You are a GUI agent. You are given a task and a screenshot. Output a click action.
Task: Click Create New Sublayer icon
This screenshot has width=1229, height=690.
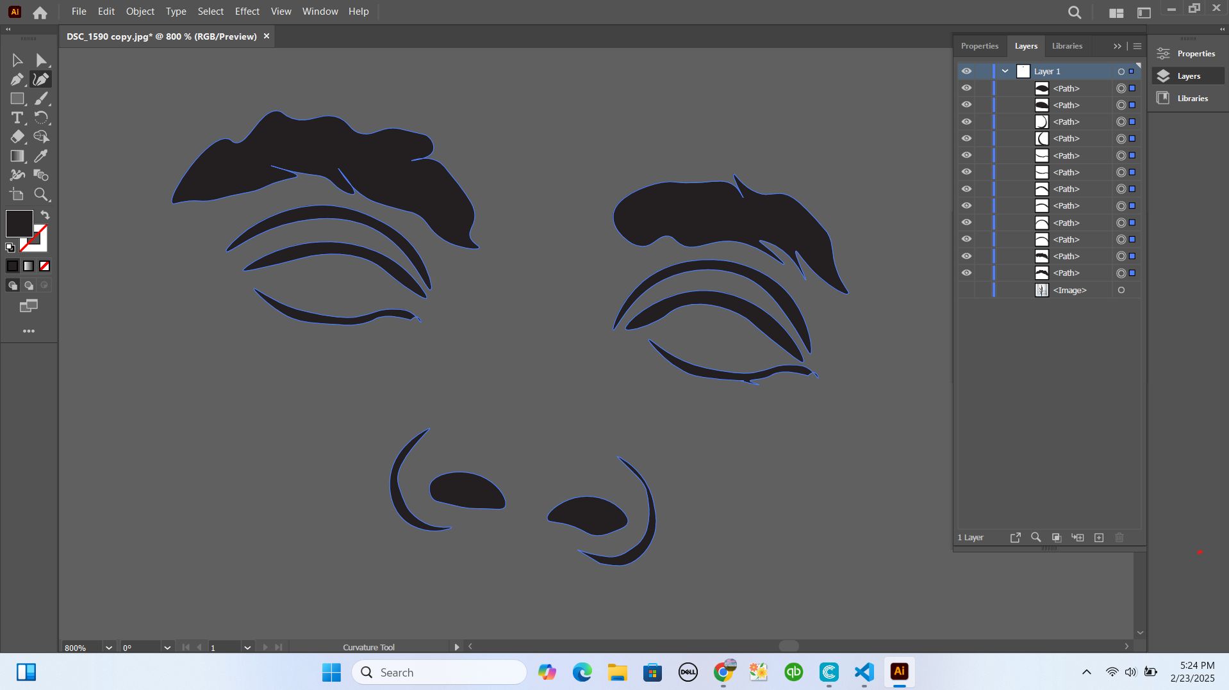[1078, 538]
